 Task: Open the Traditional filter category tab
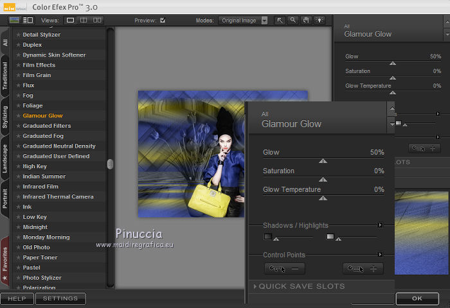click(5, 74)
